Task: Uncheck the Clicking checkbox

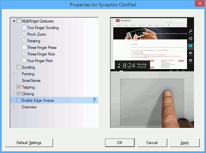Action: click(x=19, y=93)
